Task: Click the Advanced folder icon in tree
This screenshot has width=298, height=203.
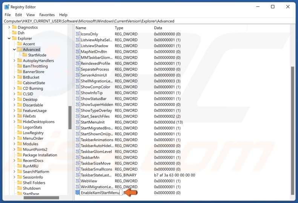Action: 20,49
